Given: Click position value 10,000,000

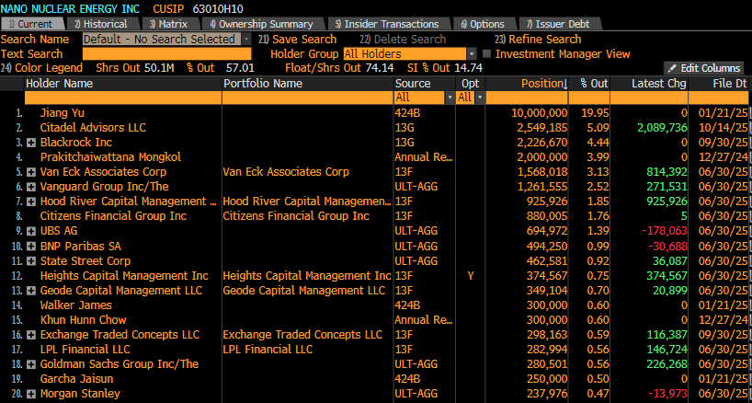Looking at the screenshot, I should [539, 113].
